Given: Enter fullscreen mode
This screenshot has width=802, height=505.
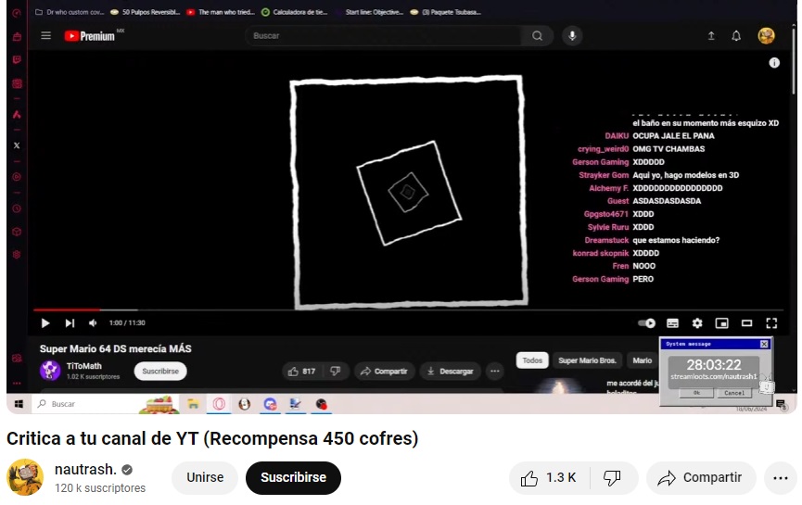Looking at the screenshot, I should [771, 323].
